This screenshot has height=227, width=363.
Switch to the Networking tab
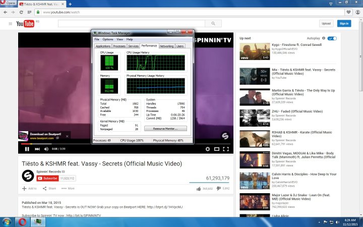[166, 46]
